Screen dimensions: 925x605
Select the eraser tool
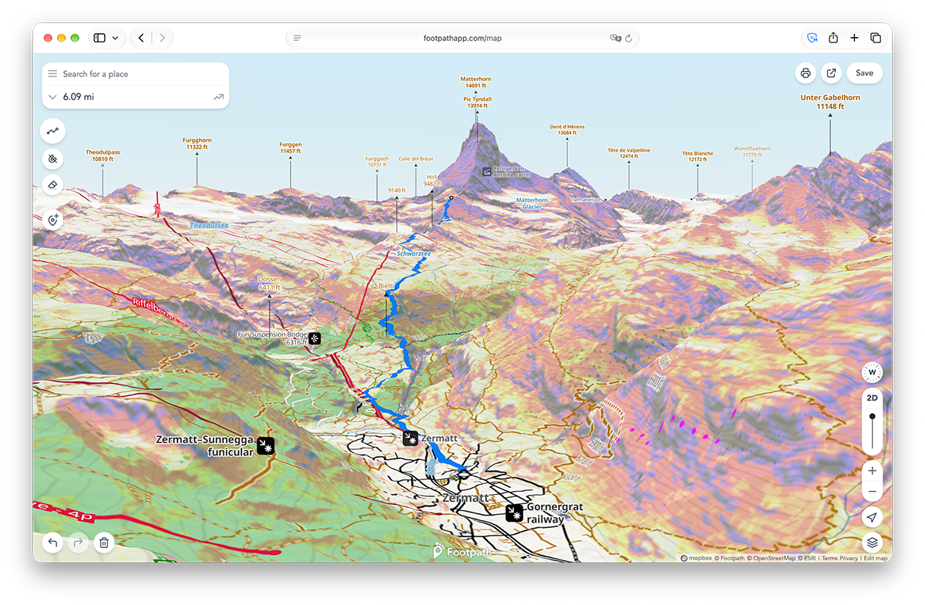[x=53, y=185]
